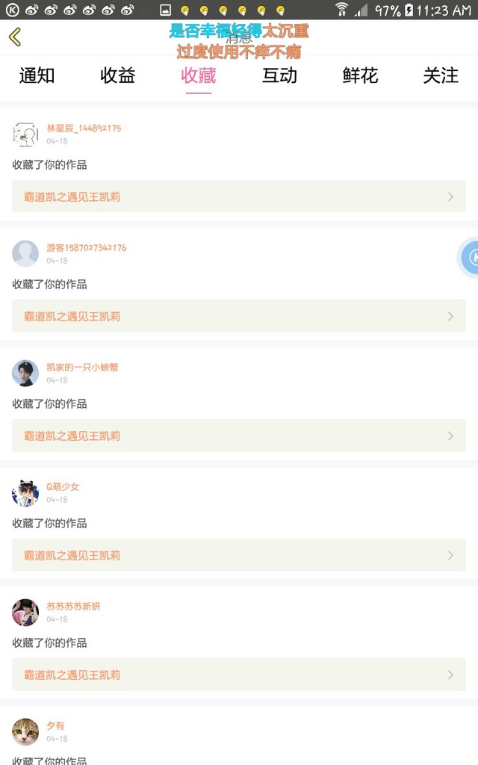
Task: Expand chevron on 林星辰's collected work row
Action: [450, 196]
